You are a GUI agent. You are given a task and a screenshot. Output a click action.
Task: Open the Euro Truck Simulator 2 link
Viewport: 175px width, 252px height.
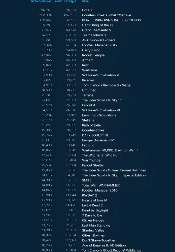click(x=99, y=115)
